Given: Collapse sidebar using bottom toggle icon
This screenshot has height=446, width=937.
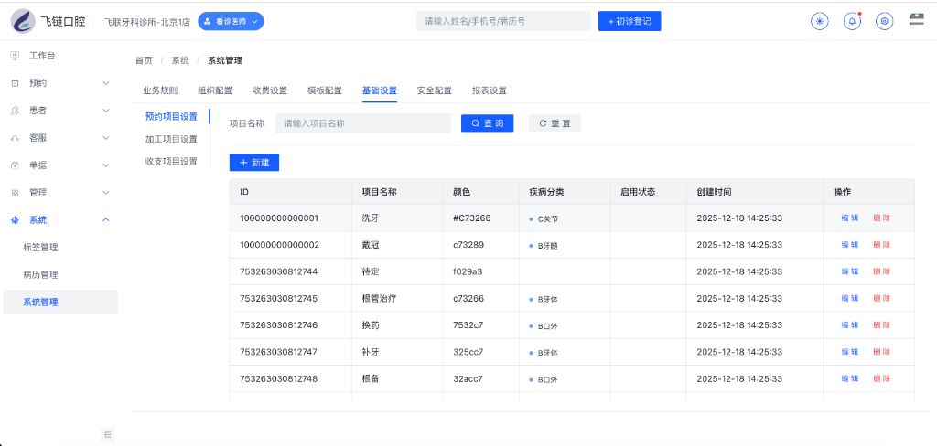Looking at the screenshot, I should pos(108,434).
